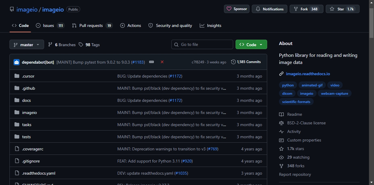The width and height of the screenshot is (374, 185).
Task: Click the fork icon on Fork button
Action: 296,9
